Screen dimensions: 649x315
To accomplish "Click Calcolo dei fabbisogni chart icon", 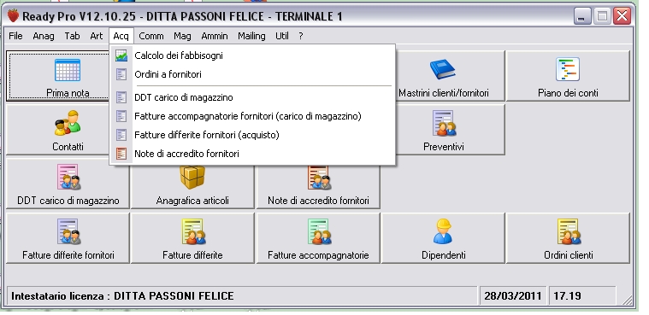I will 121,55.
